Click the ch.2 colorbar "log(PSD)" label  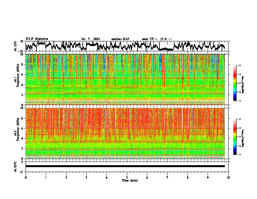tap(243, 139)
